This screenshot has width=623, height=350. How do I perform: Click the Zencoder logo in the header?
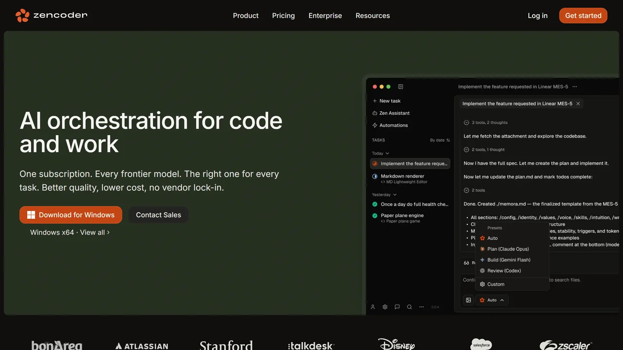coord(51,16)
